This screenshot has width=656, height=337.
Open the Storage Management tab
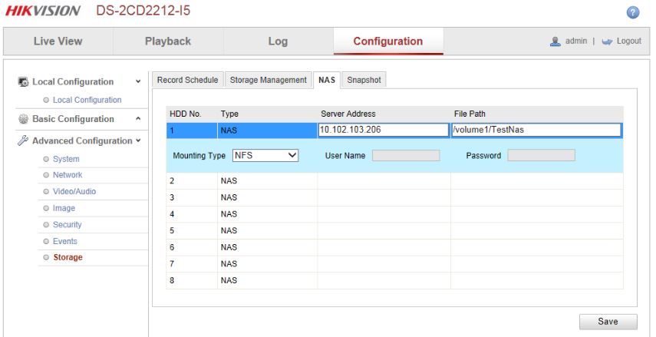(268, 80)
